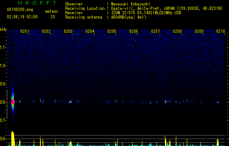Click the 1.1 frequency axis label
Image resolution: width=229 pixels, height=146 pixels.
click(3, 47)
